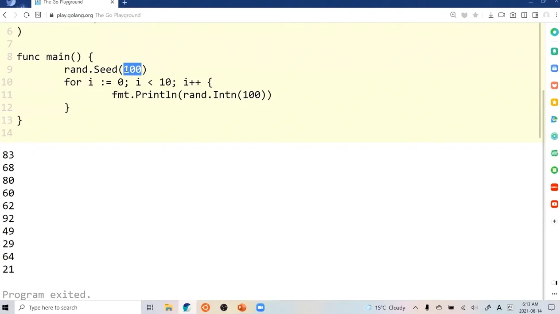
Task: Open the red-orange sidebar icon
Action: pyautogui.click(x=554, y=85)
